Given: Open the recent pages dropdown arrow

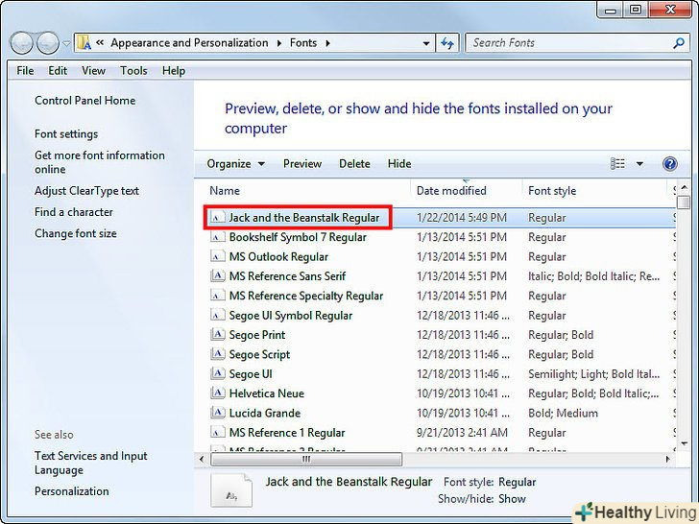Looking at the screenshot, I should (x=66, y=44).
